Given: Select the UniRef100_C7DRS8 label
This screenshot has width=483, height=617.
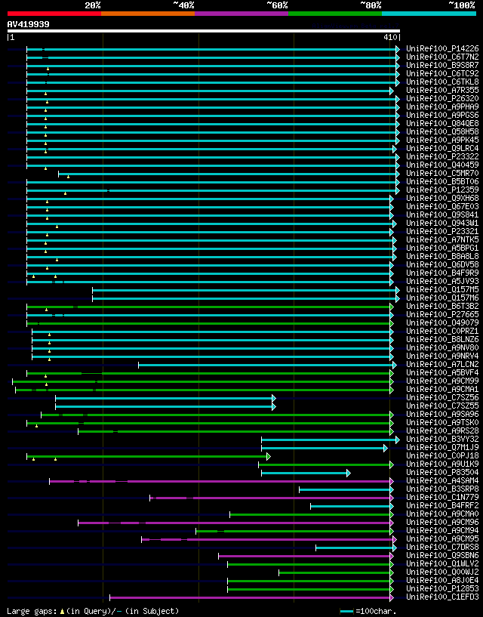Looking at the screenshot, I should coord(442,547).
